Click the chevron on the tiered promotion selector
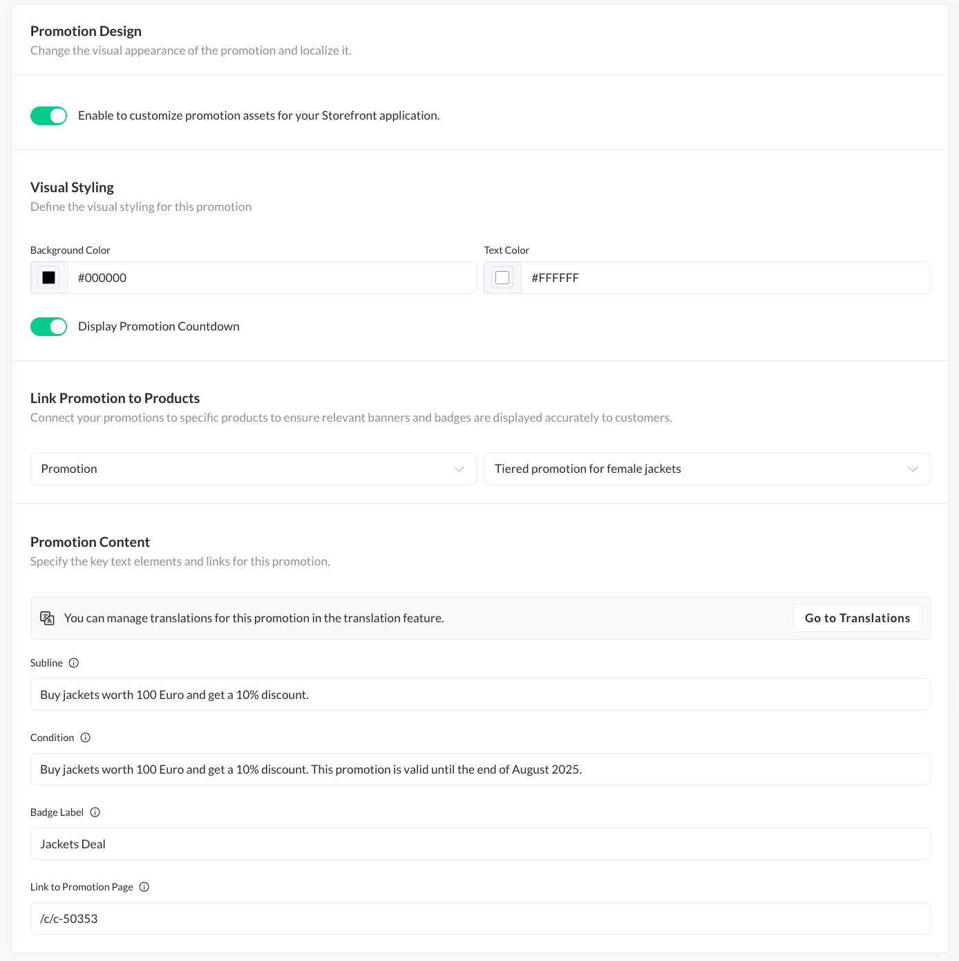Image resolution: width=959 pixels, height=961 pixels. 913,469
